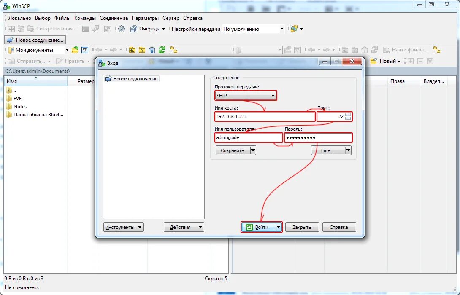Open the Локально menu
The image size is (460, 295).
(x=20, y=18)
